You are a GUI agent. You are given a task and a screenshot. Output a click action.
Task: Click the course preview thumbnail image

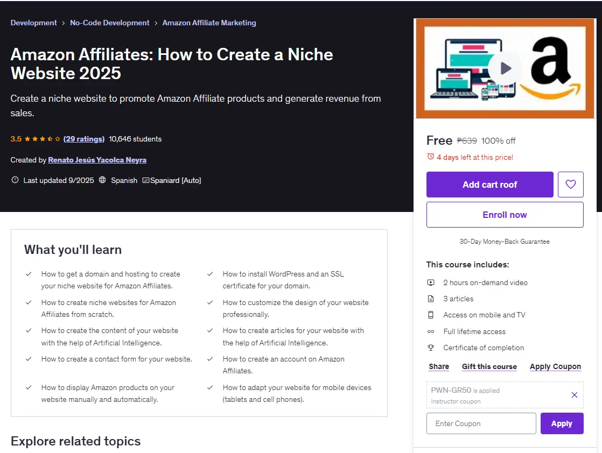pyautogui.click(x=505, y=69)
